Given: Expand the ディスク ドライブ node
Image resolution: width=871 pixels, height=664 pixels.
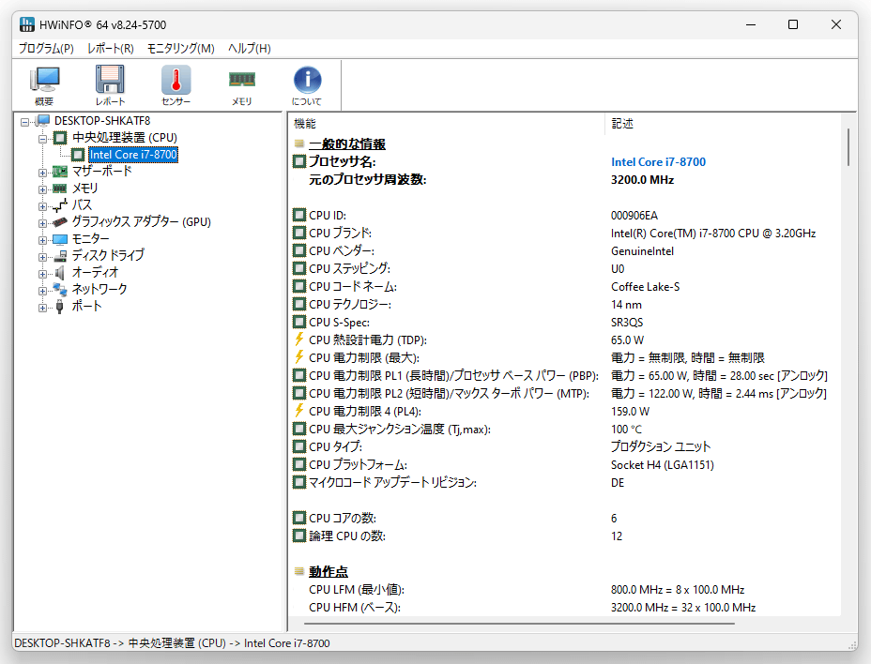Looking at the screenshot, I should [43, 257].
